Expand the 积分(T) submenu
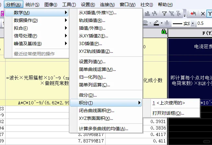Viewport: 212px width, 145px height. (x=106, y=103)
